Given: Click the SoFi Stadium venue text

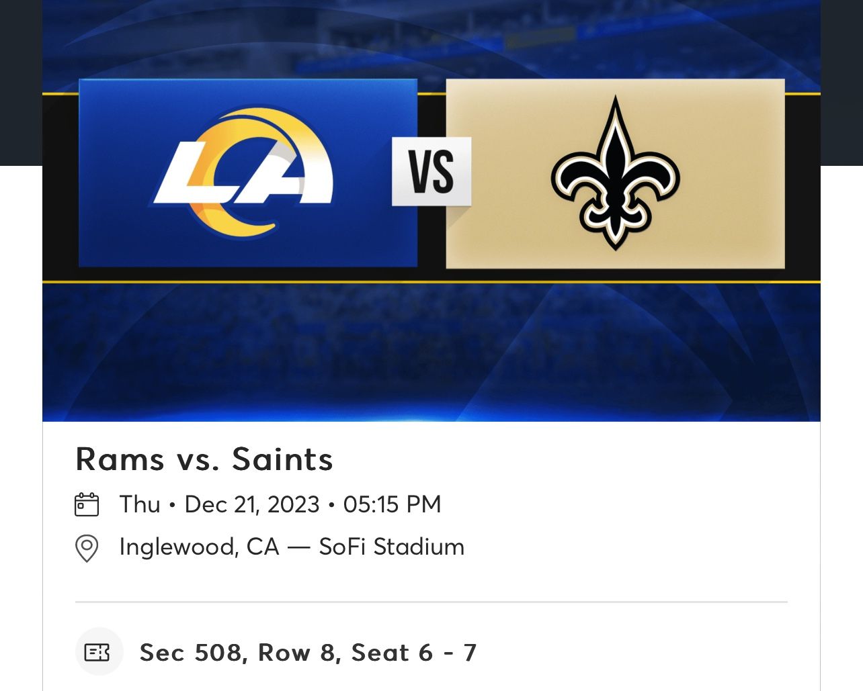Looking at the screenshot, I should coord(392,547).
